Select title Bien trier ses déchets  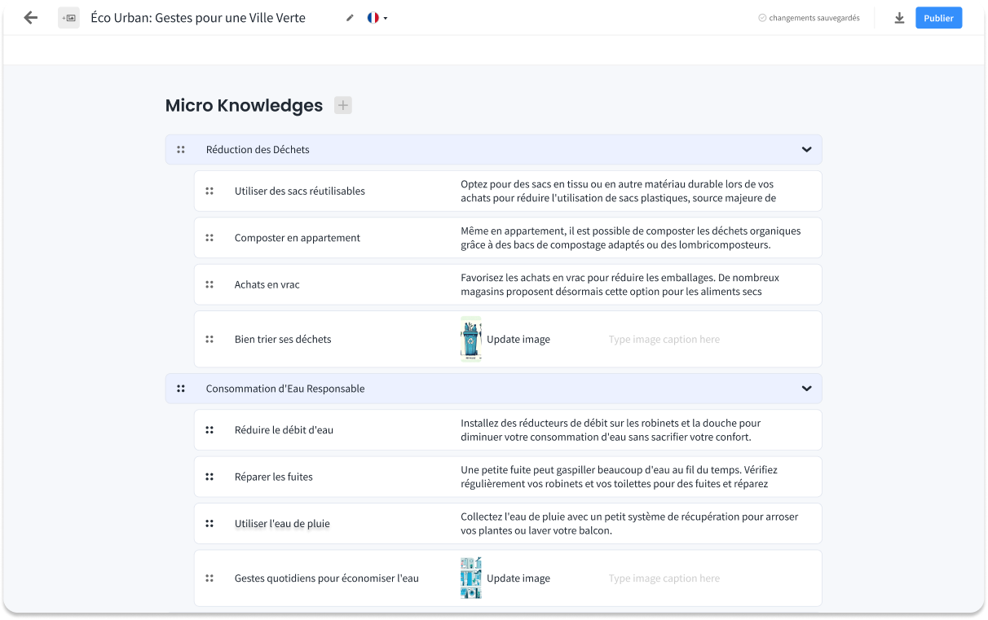pos(283,340)
